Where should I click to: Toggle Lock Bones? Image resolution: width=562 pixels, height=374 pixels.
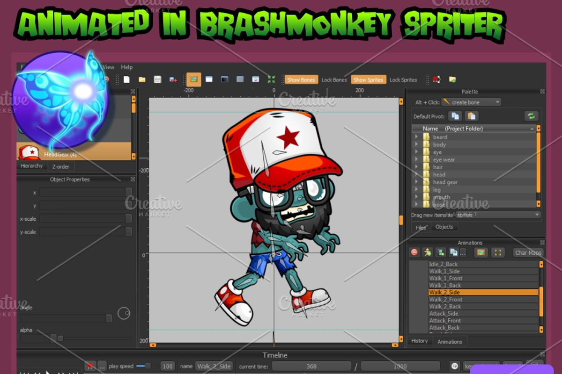click(x=334, y=80)
